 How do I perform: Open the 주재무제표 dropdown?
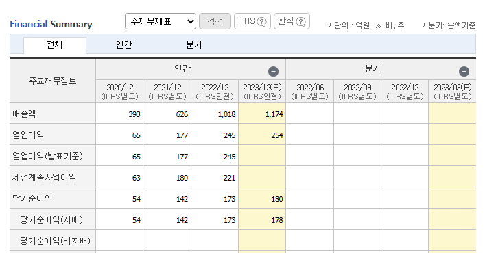pyautogui.click(x=161, y=21)
